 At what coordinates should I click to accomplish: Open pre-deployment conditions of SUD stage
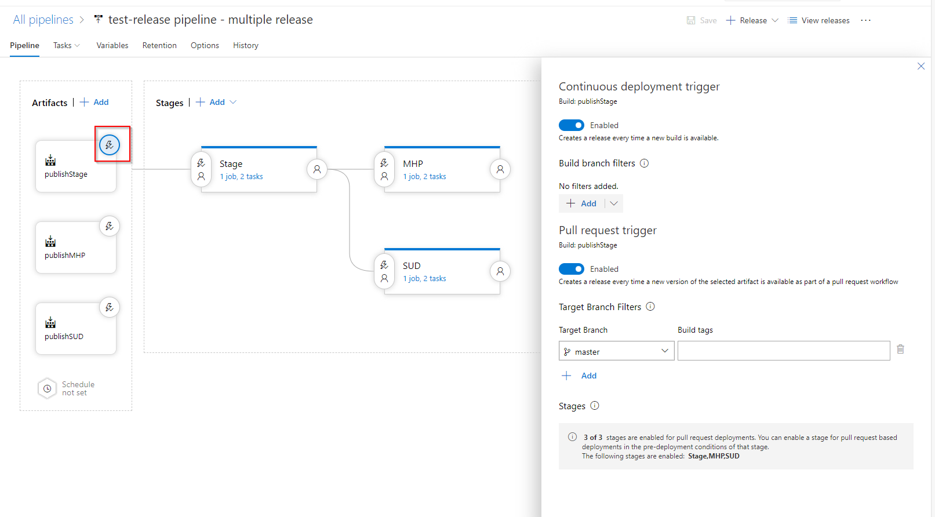point(384,271)
